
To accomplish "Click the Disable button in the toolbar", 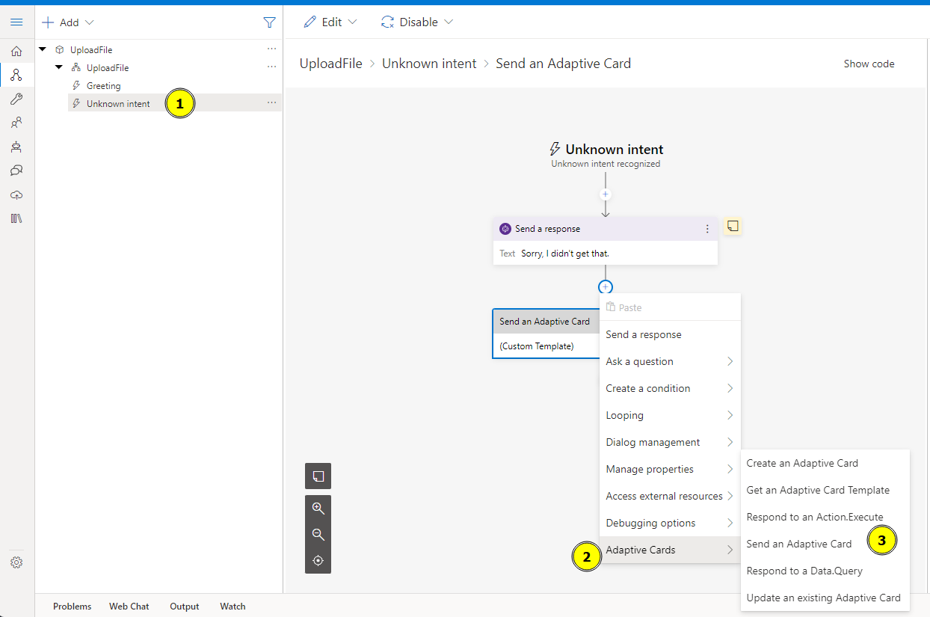I will tap(416, 22).
